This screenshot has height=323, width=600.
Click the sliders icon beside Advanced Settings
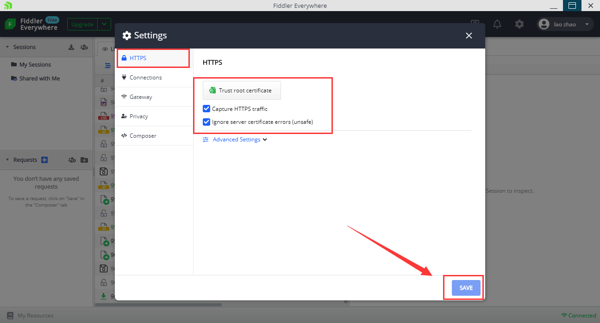(206, 140)
